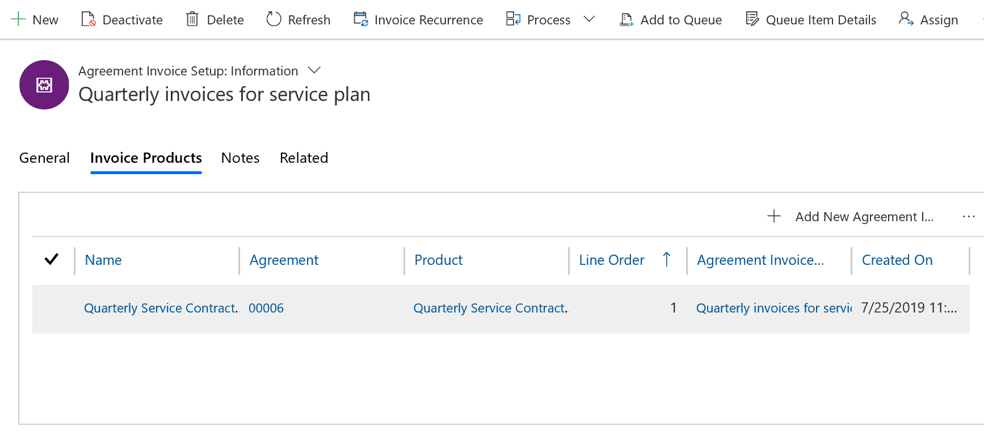This screenshot has height=439, width=984.
Task: Click the Process flow icon
Action: (x=513, y=19)
